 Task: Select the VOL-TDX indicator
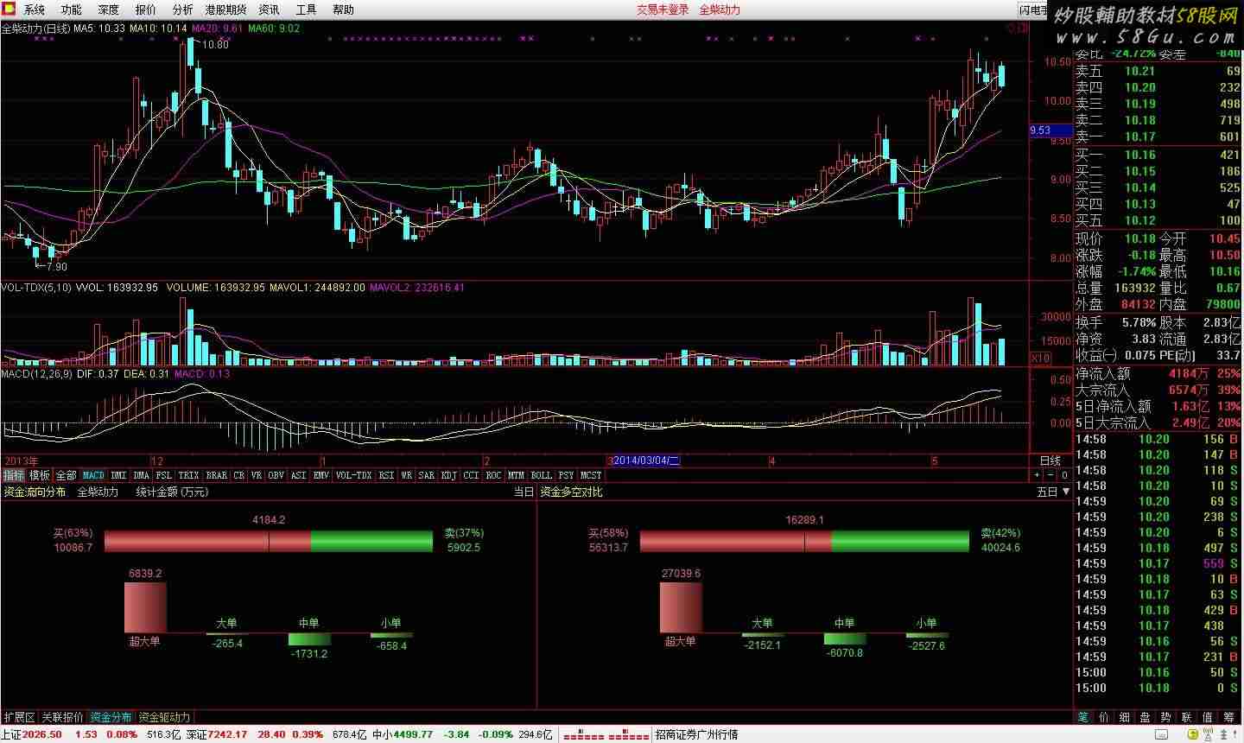tap(354, 475)
